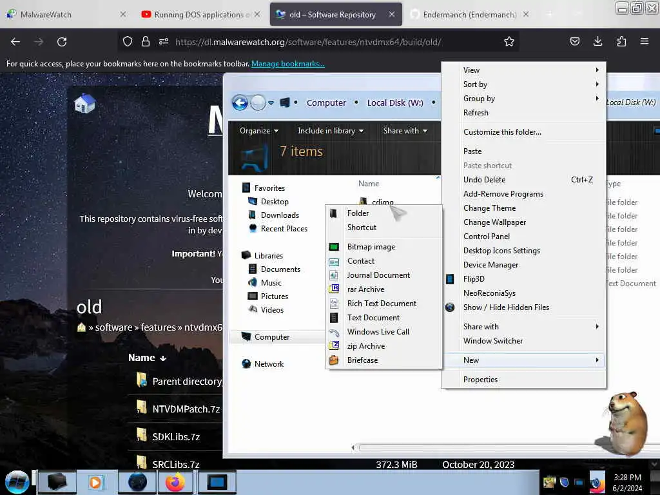Select Network in navigation pane
This screenshot has height=495, width=660.
point(269,364)
